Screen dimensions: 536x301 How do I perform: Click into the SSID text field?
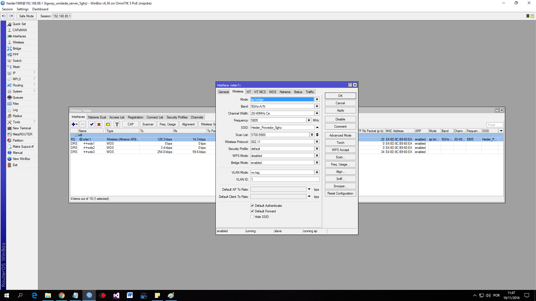[x=282, y=128]
